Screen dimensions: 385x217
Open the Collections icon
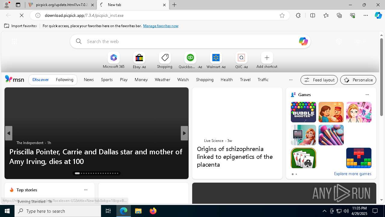[x=339, y=15]
